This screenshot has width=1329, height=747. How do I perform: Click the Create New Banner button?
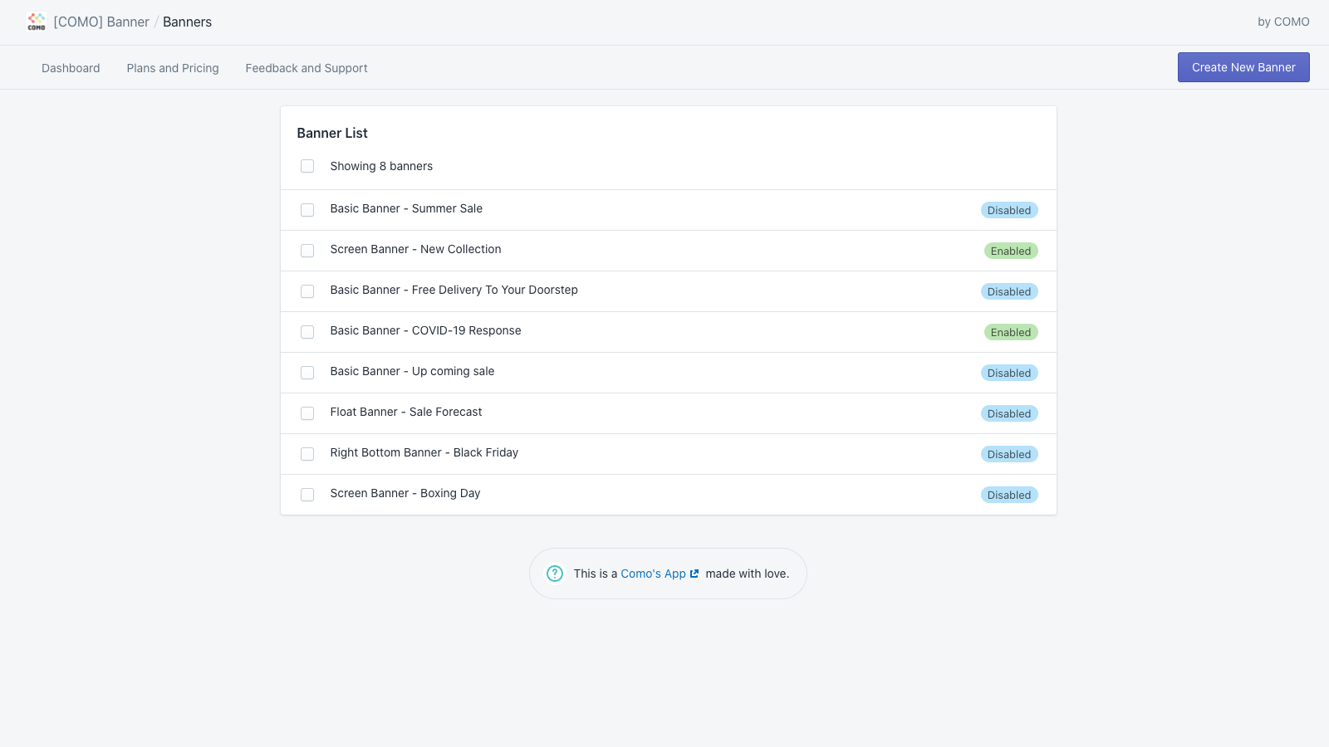click(1243, 67)
